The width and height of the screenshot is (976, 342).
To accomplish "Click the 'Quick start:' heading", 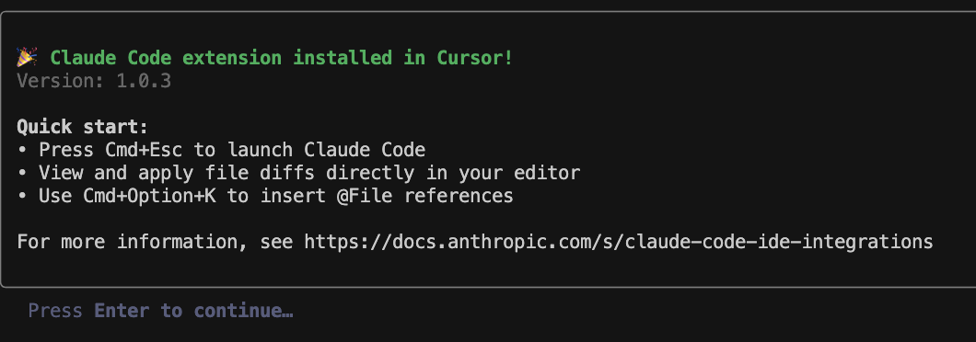I will [x=83, y=127].
